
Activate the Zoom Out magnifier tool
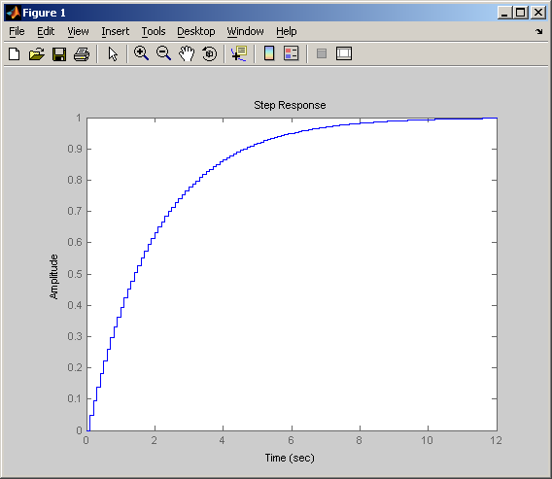163,53
